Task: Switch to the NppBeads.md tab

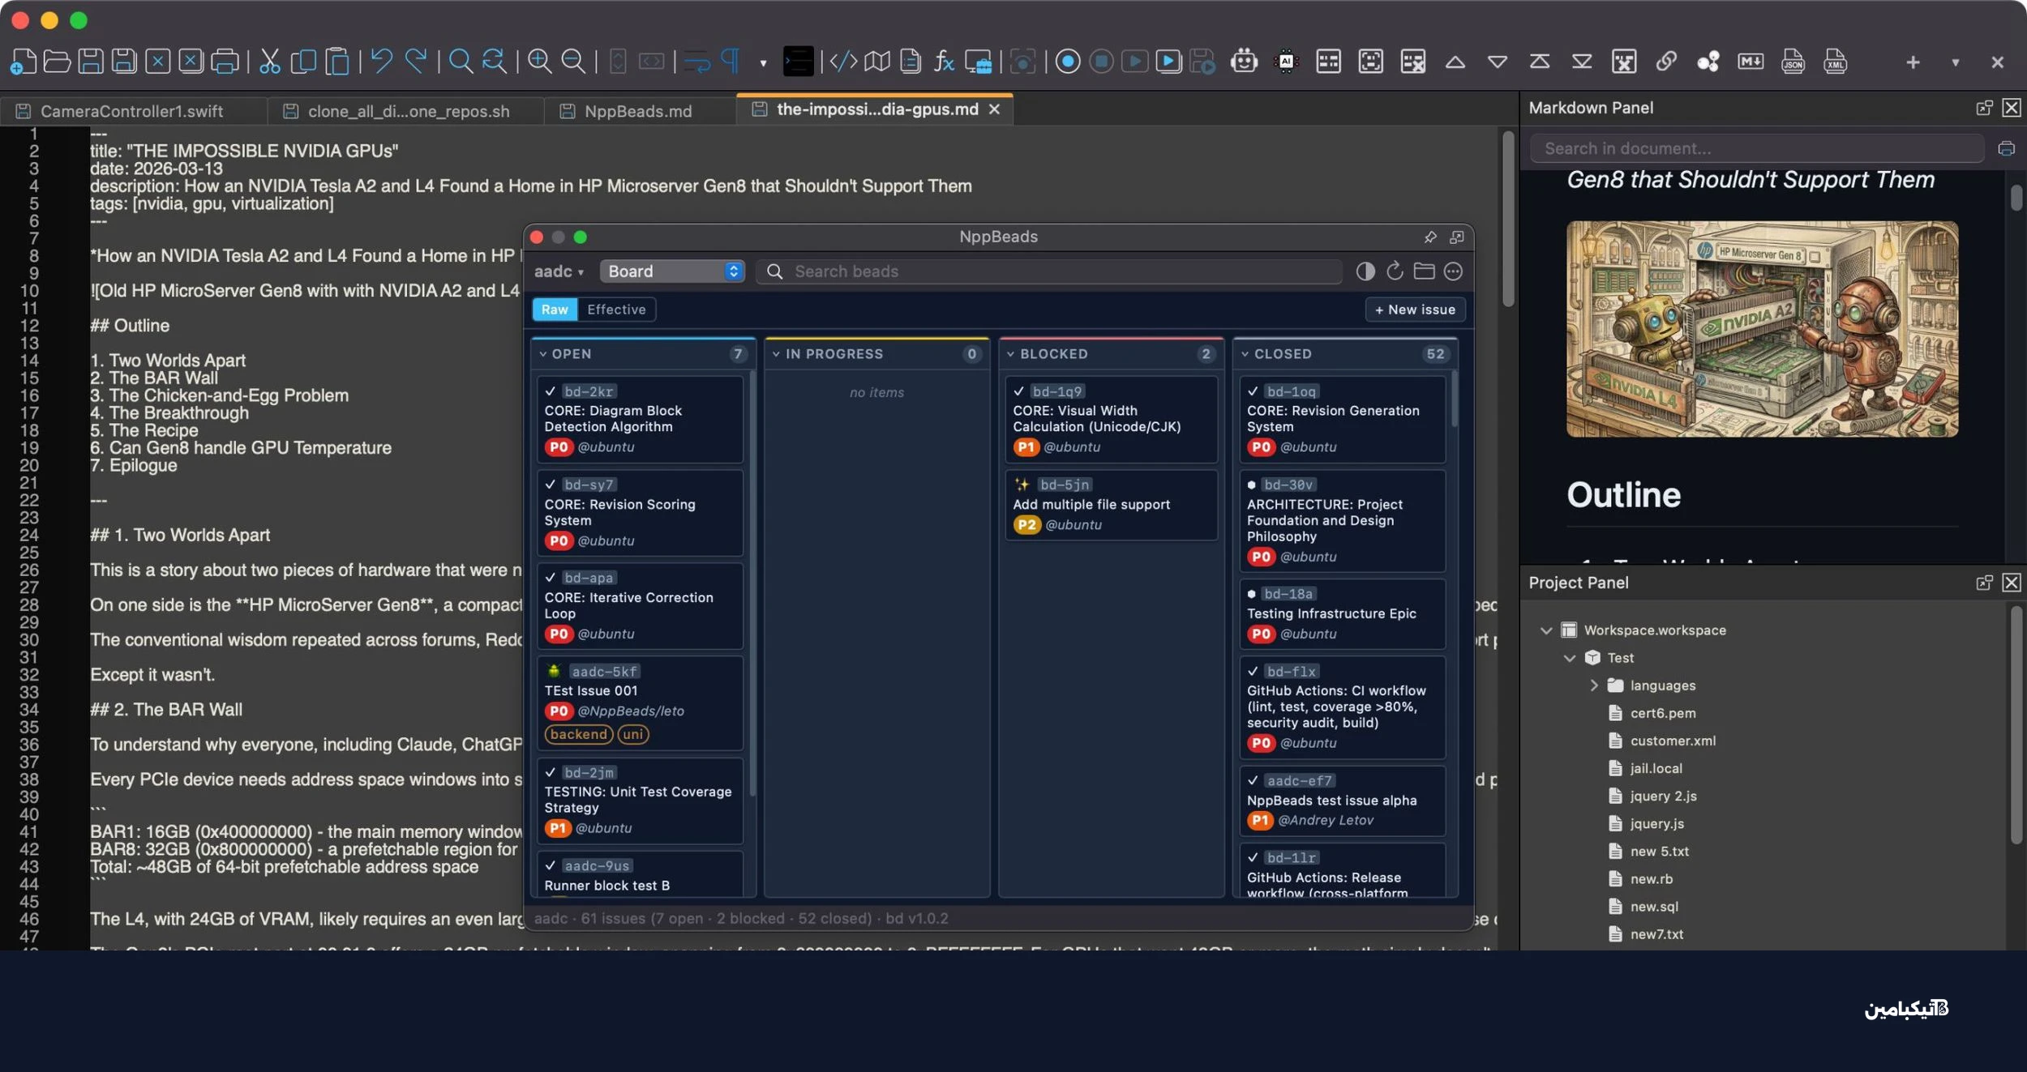Action: pos(638,111)
